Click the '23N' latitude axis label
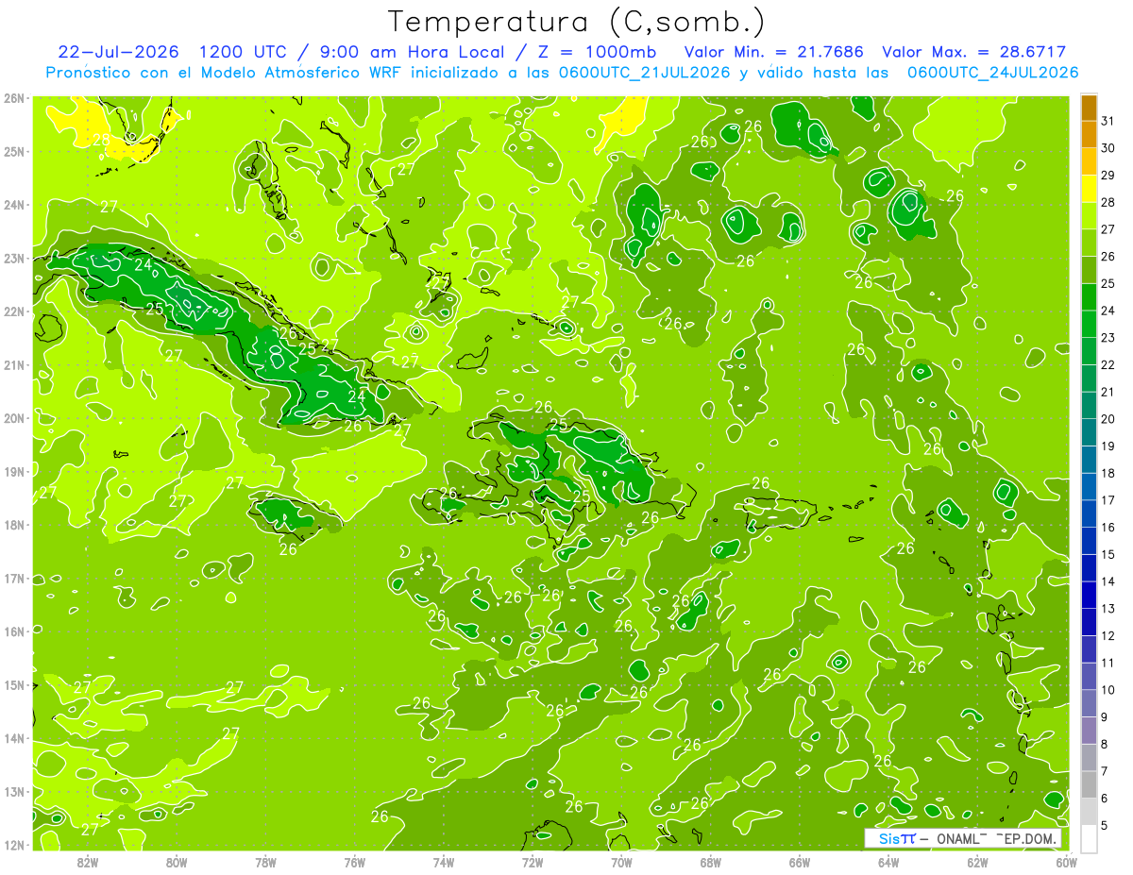Viewport: 1133px width, 875px height. [13, 258]
